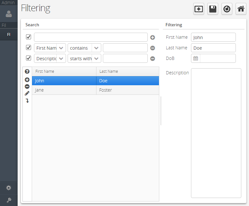Edit selected row with pencil icon
Image resolution: width=249 pixels, height=206 pixels.
(x=27, y=93)
